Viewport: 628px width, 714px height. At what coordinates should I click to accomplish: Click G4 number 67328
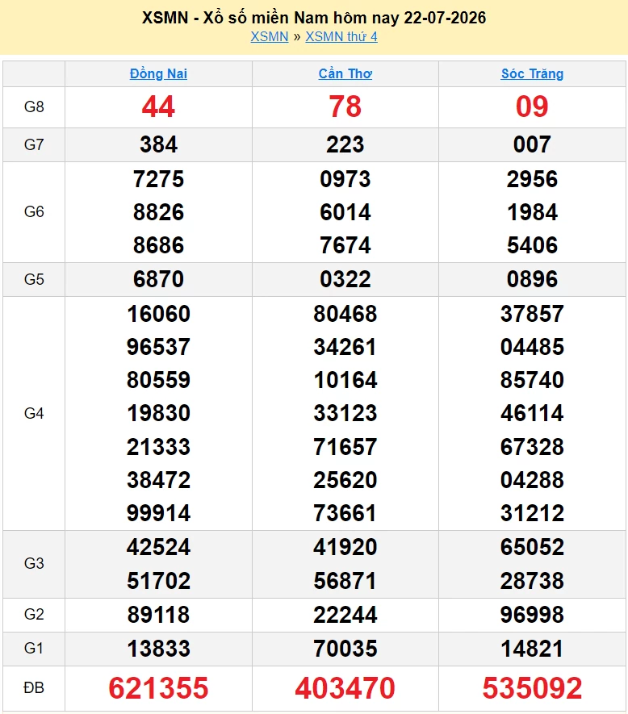point(532,447)
